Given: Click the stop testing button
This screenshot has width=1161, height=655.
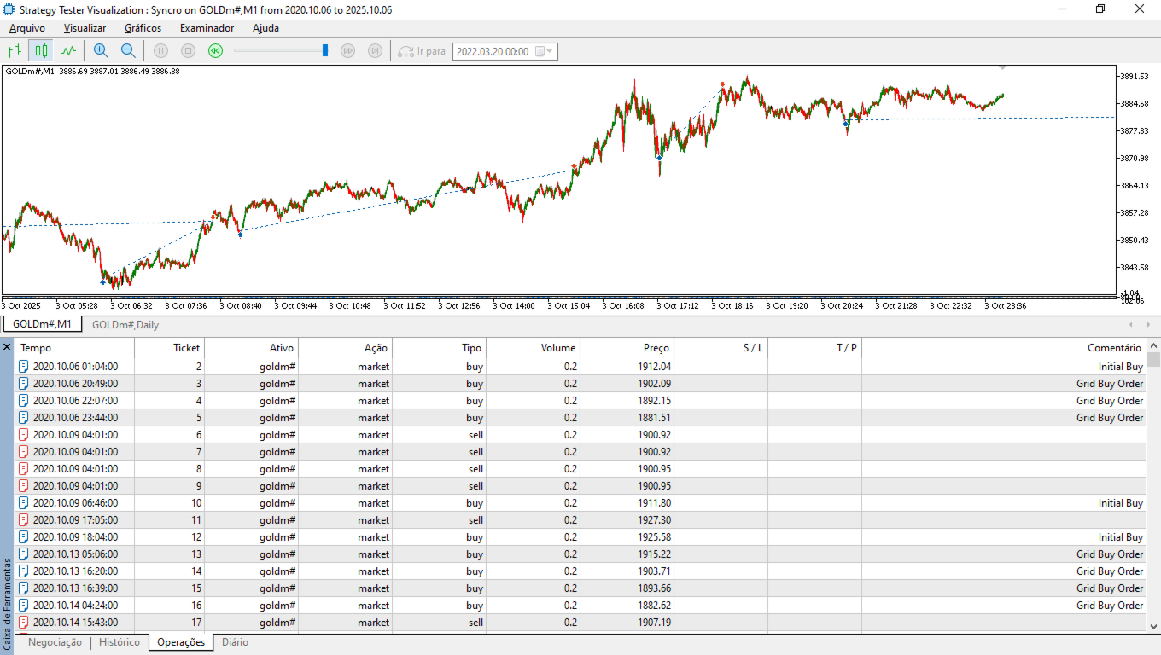Looking at the screenshot, I should pos(189,51).
